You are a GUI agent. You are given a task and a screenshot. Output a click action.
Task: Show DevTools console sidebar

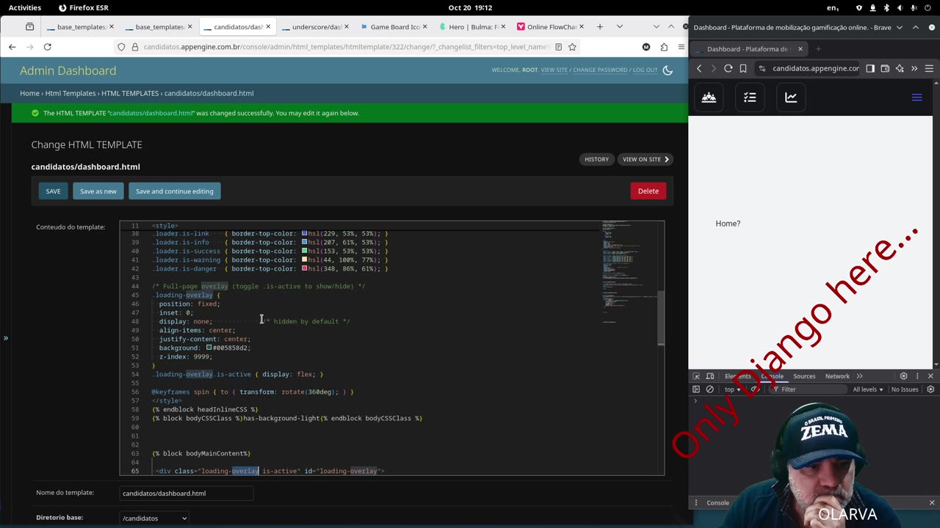pos(697,389)
